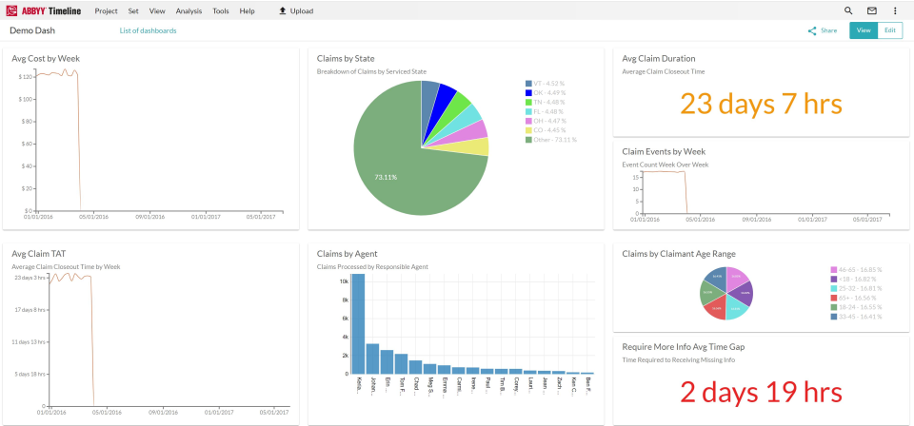Switch dashboard to Edit mode
This screenshot has width=914, height=426.
pos(890,30)
